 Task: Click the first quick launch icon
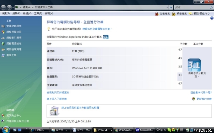[x=14, y=130]
